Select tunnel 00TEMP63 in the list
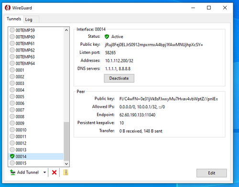 36,57
